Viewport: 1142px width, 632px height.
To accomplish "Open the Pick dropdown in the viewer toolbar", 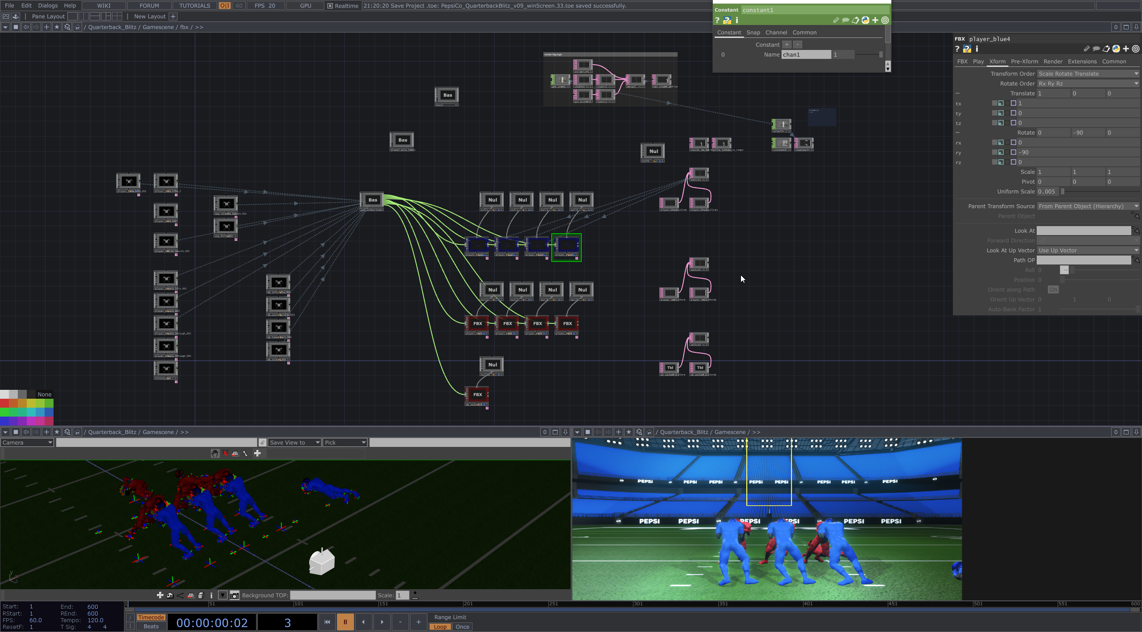I will click(344, 442).
